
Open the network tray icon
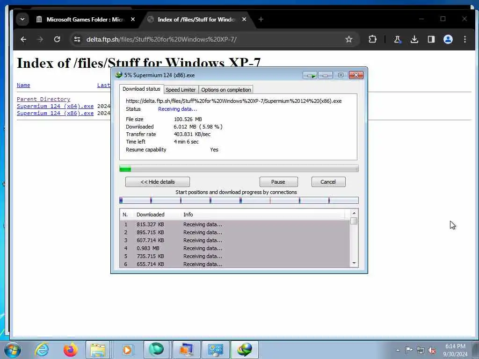(421, 350)
